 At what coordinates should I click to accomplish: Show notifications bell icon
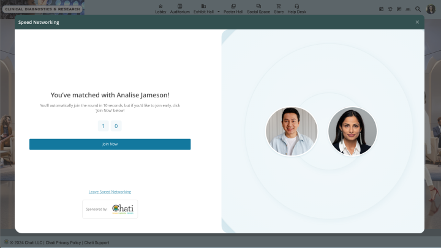390,9
